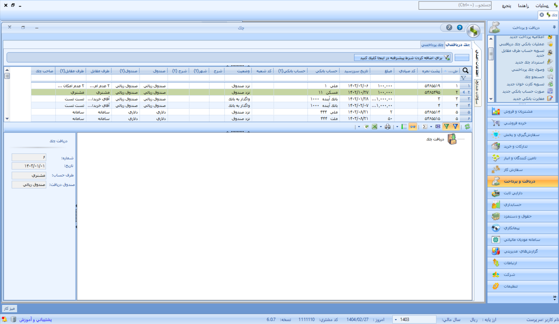The height and width of the screenshot is (324, 559).
Task: Open 'وصول چك پرداختنی' sidebar item
Action: coord(528,69)
